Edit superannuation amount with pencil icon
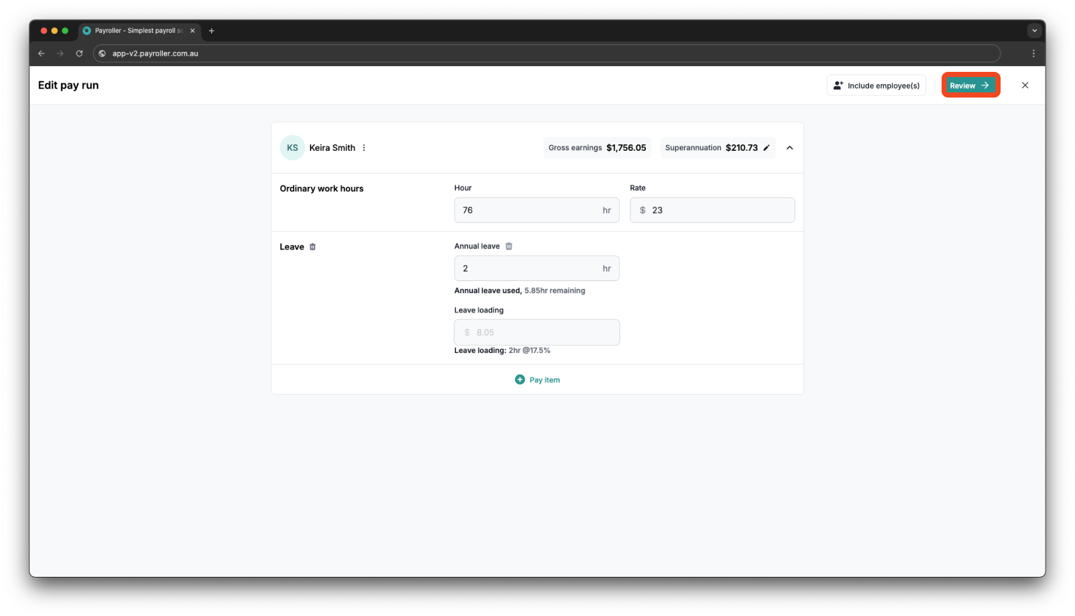1075x616 pixels. click(766, 148)
